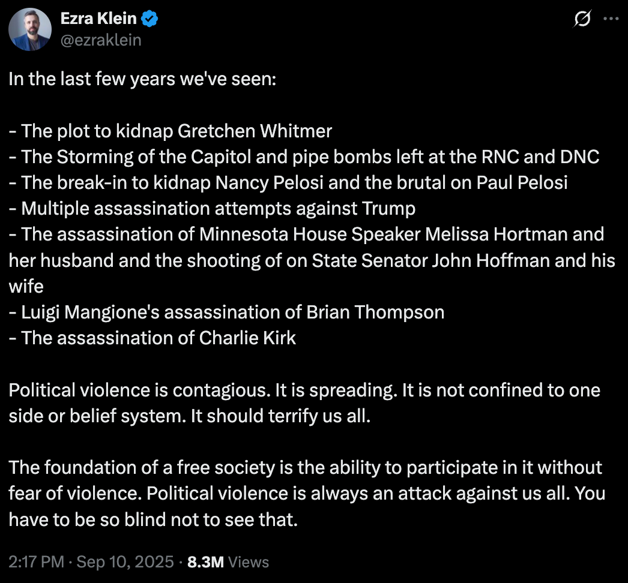Open the 8.3M Views count
Viewport: 628px width, 583px height.
point(228,562)
